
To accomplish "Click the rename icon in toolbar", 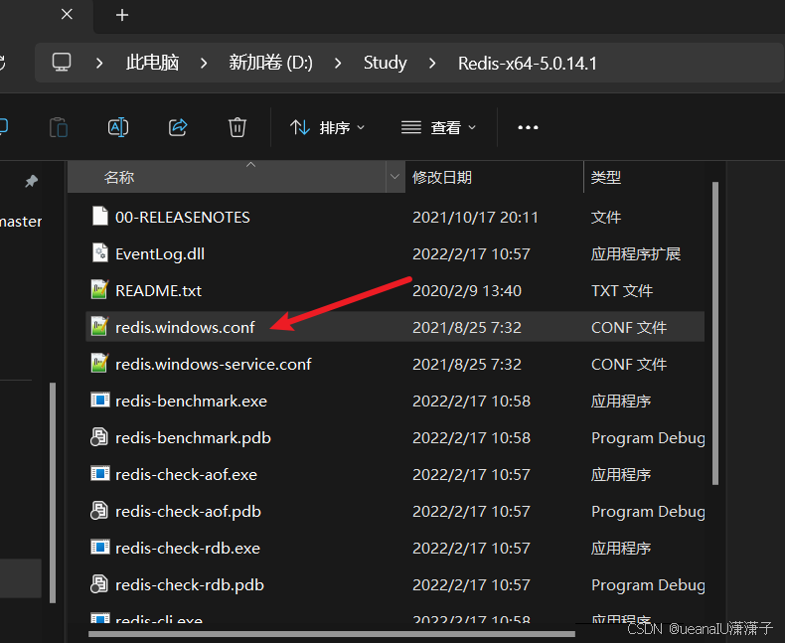I will (118, 127).
